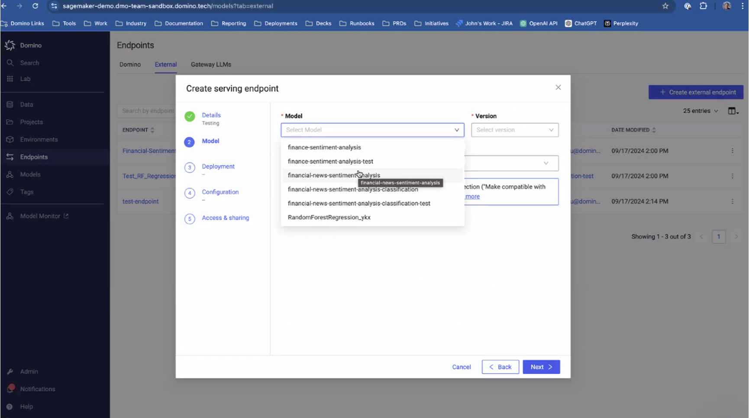Close the Create serving endpoint dialog
This screenshot has height=418, width=749.
tap(558, 87)
